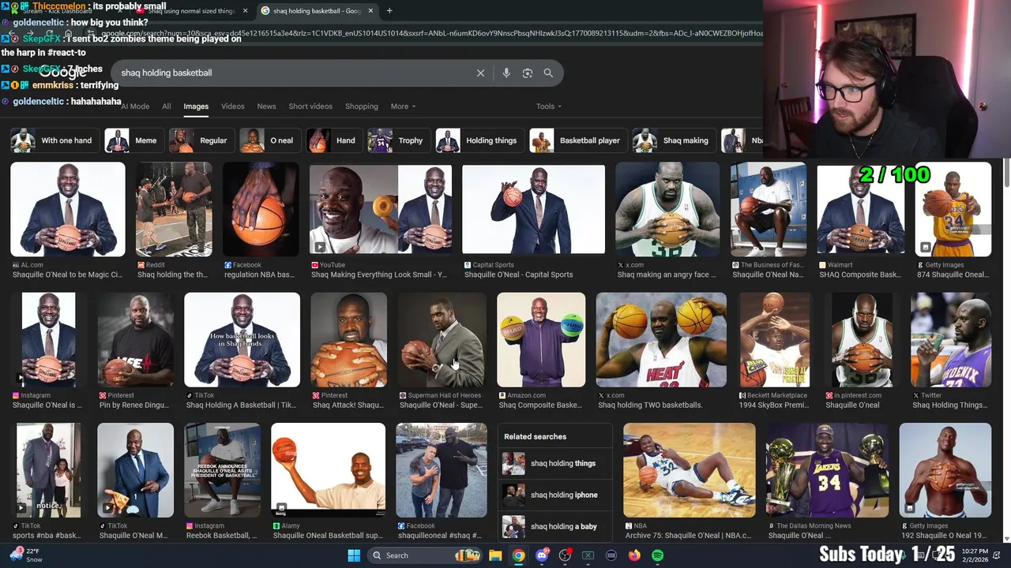Open File Explorer from the taskbar
The image size is (1011, 568).
tap(495, 555)
